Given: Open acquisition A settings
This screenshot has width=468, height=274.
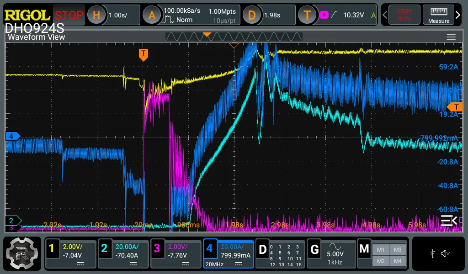Looking at the screenshot, I should coord(152,15).
